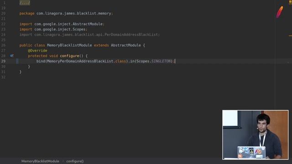292x164 pixels.
Task: Click import com.google.inject.Scopes line
Action: coord(53,29)
